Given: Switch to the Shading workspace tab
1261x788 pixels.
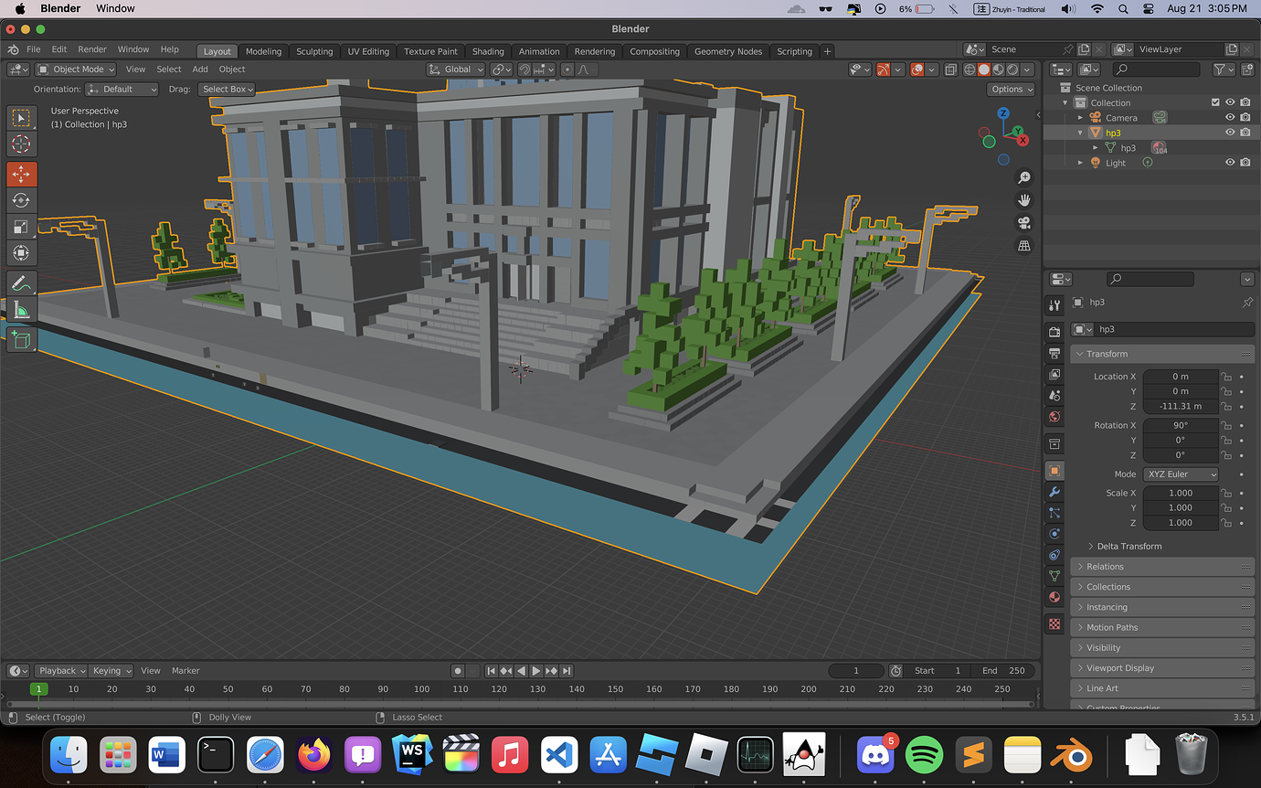Looking at the screenshot, I should [488, 51].
